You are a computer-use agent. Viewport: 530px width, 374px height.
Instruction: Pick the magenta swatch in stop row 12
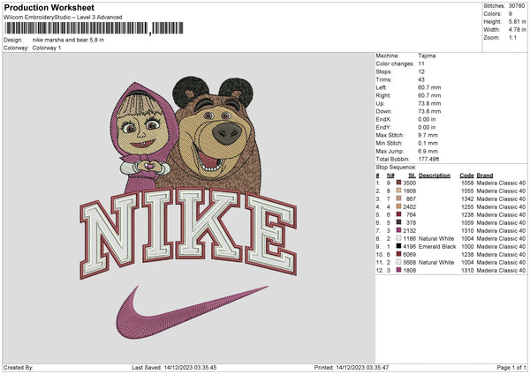pos(399,270)
